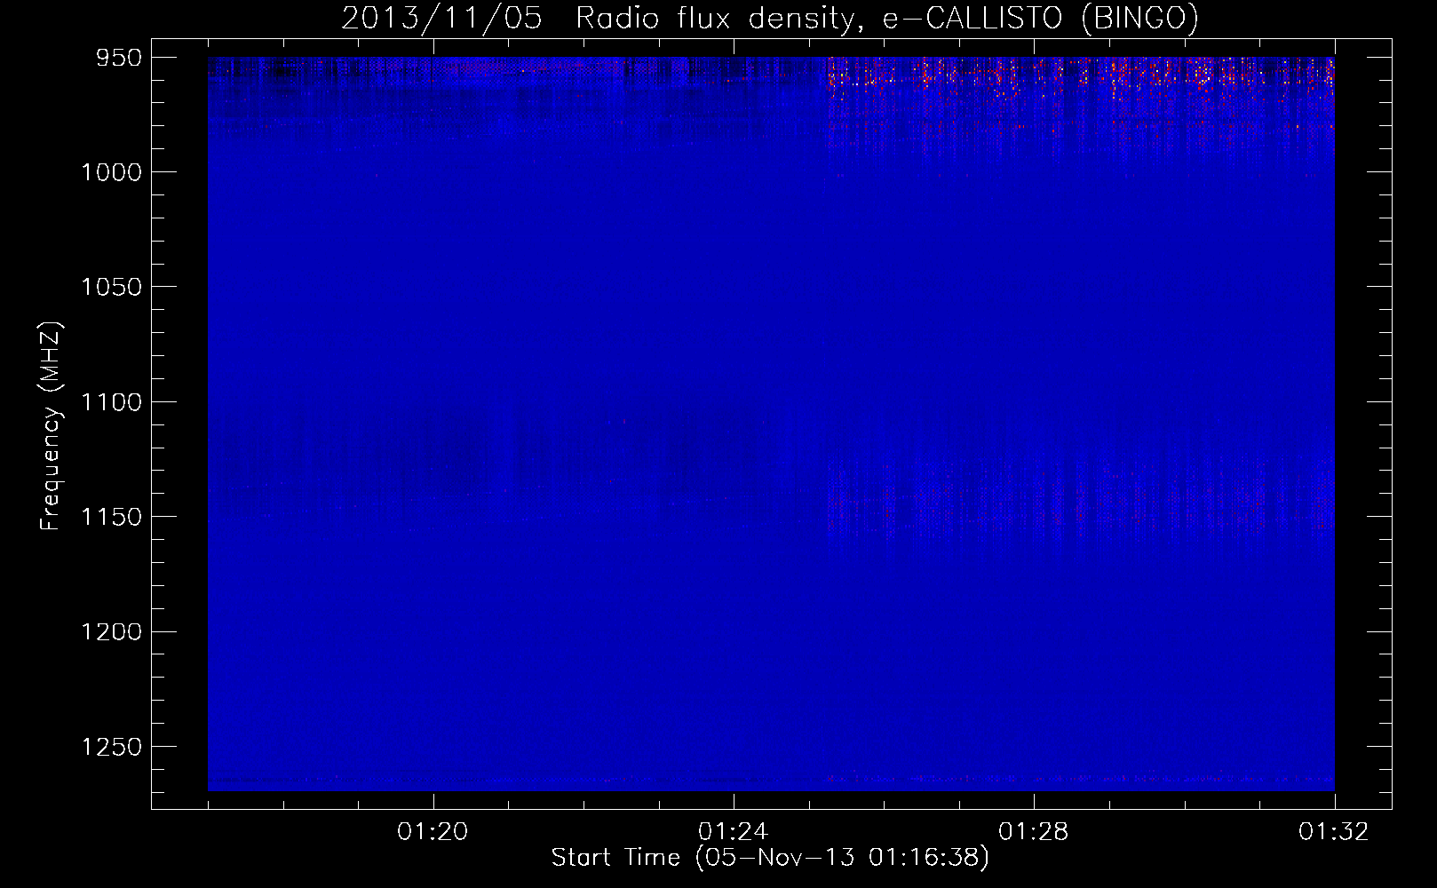Select the 1100 frequency axis label
This screenshot has width=1437, height=888.
click(x=112, y=402)
